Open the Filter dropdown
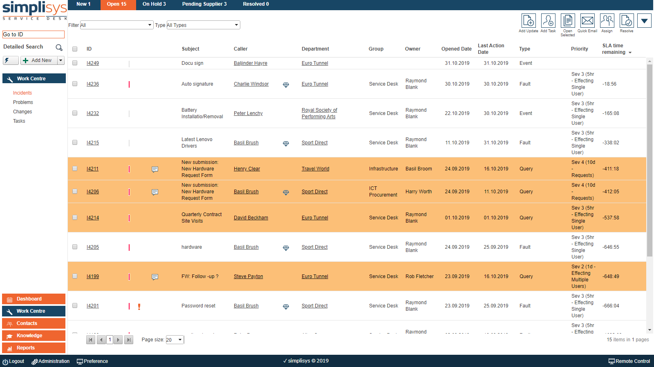Image resolution: width=654 pixels, height=367 pixels. pyautogui.click(x=116, y=25)
